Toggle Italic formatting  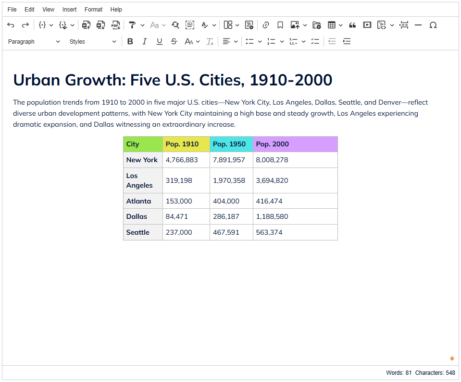coord(144,42)
